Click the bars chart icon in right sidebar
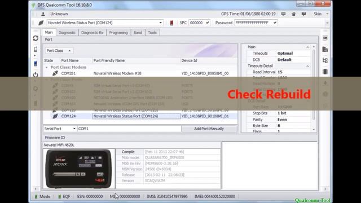 325,49
